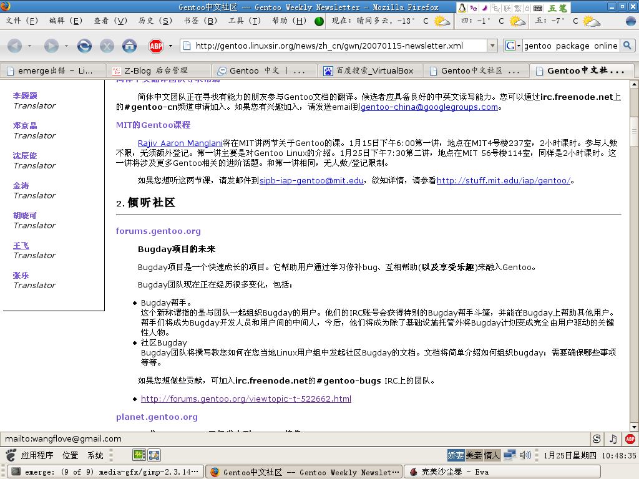Click translator name 沈辰俊

coord(25,155)
